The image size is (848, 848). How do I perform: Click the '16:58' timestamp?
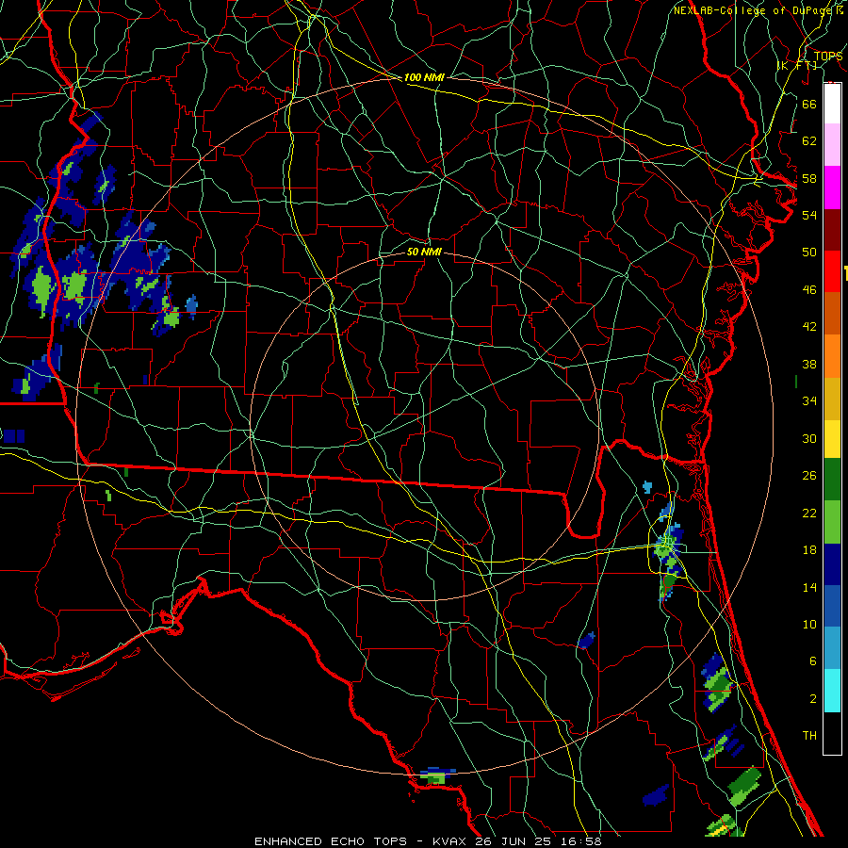(x=583, y=841)
